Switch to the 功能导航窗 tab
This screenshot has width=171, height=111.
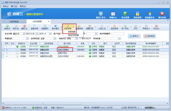[14, 22]
